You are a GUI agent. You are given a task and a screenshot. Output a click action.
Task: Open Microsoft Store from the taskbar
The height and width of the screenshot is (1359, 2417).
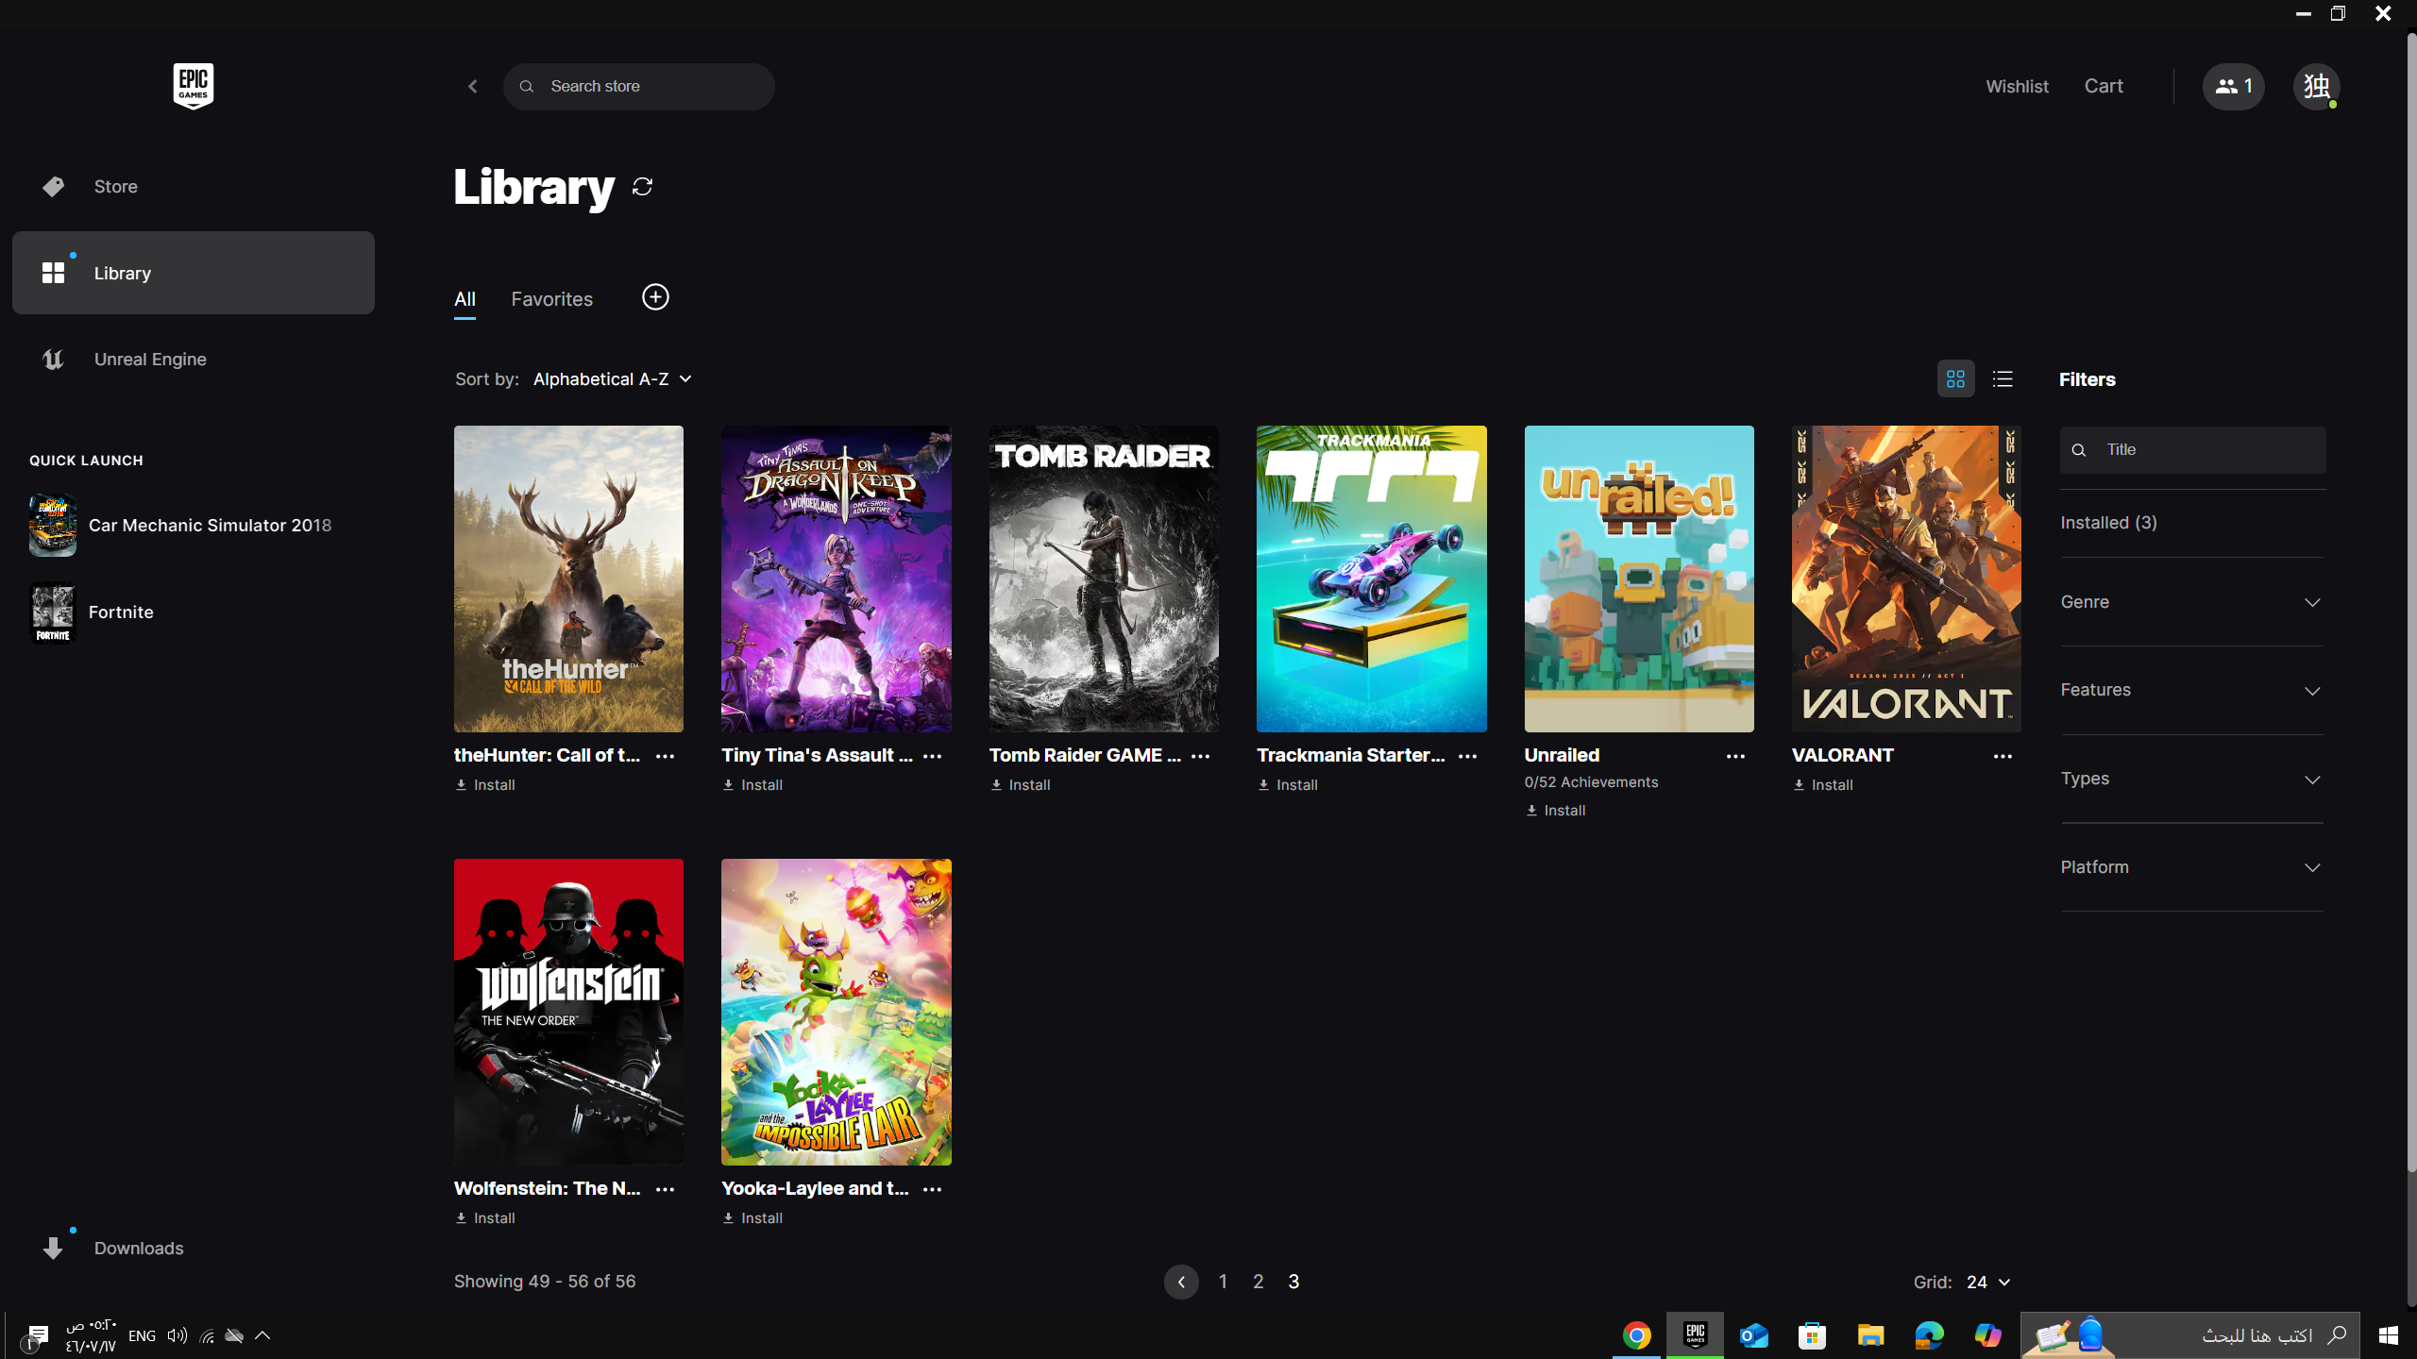click(1812, 1335)
